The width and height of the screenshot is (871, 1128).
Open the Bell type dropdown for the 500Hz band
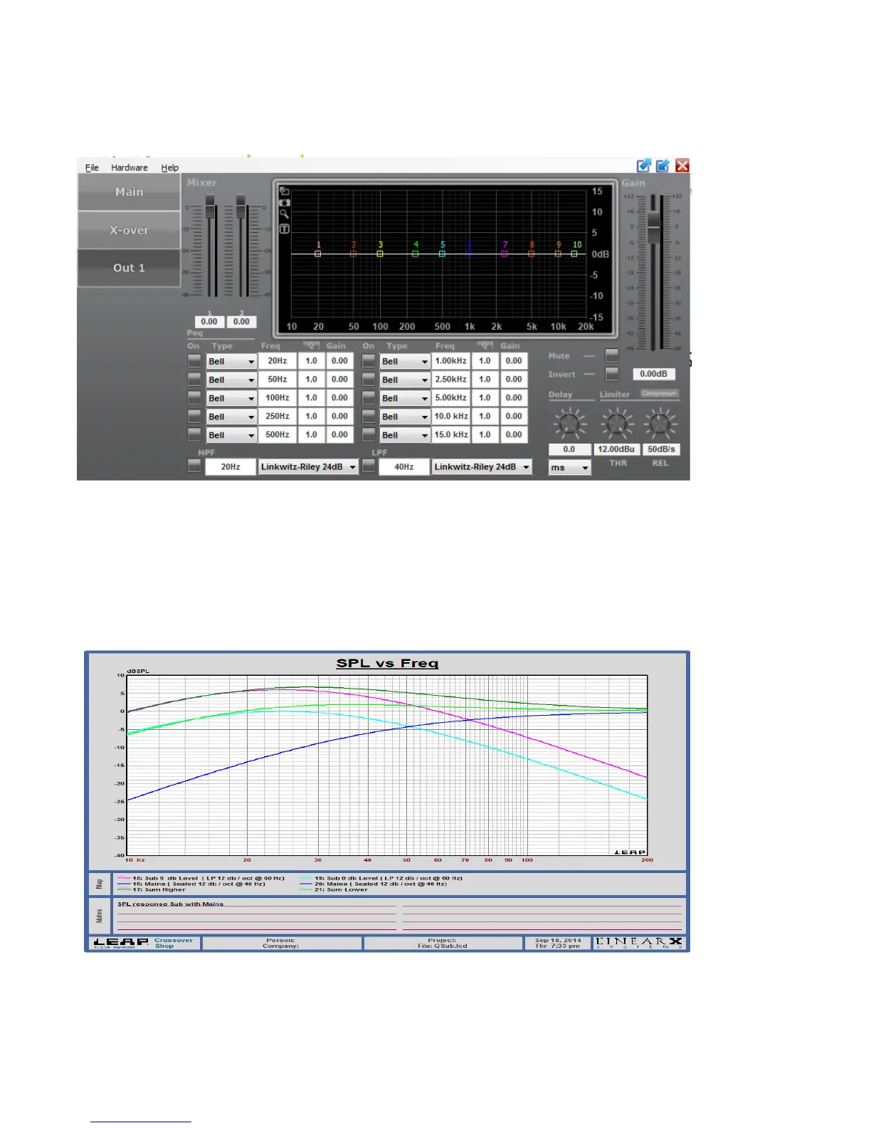pos(231,435)
